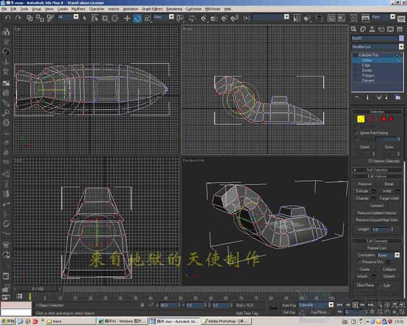Click Configure Modifier Sets icon
Viewport: 407px width, 326px height.
click(x=398, y=97)
